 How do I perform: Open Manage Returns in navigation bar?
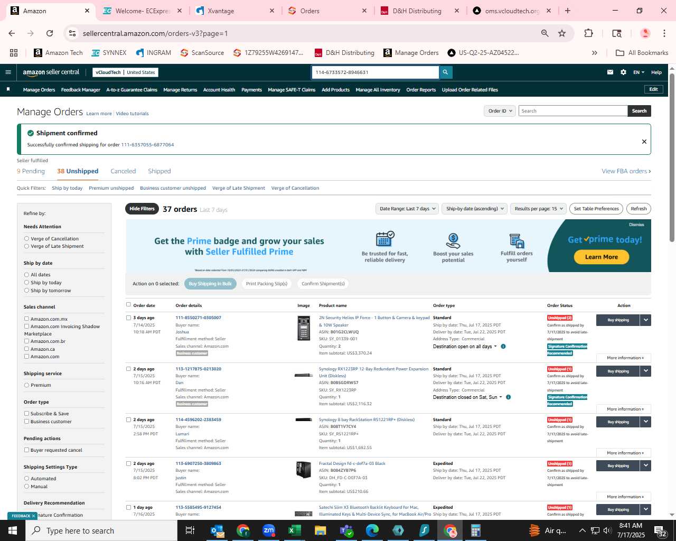coord(180,90)
